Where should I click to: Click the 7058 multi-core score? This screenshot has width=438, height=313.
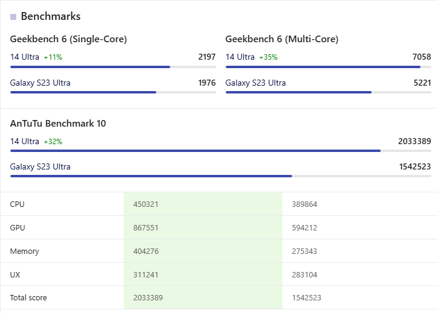421,57
